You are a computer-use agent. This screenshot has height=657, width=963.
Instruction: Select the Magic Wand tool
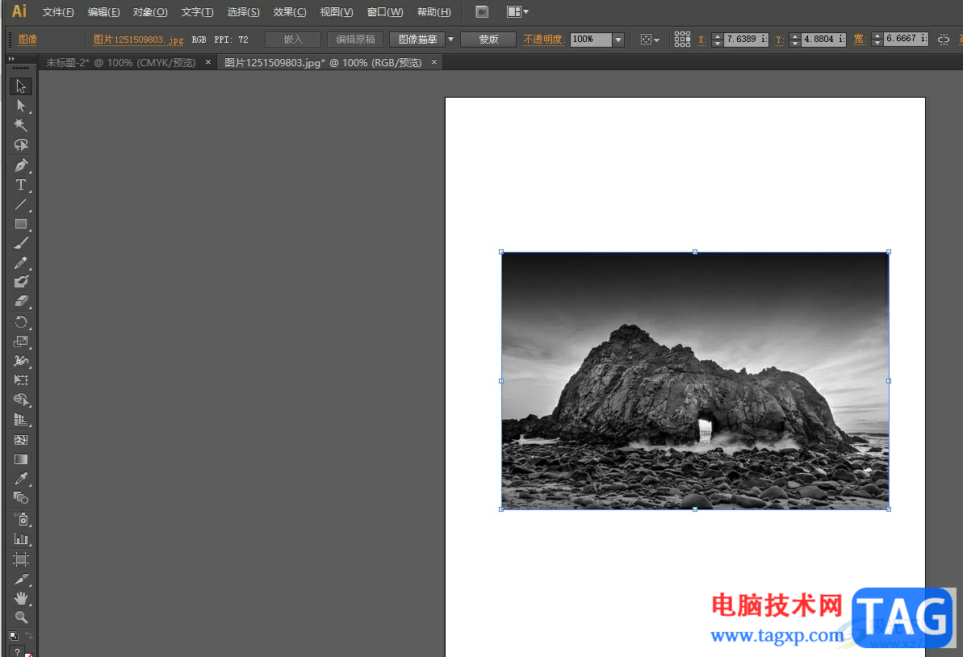pos(21,125)
